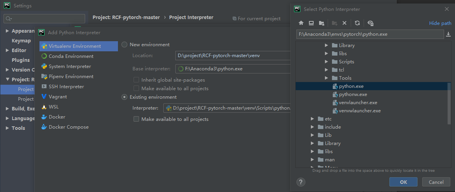455x192 pixels.
Task: Click the path history download-arrow icon
Action: coord(448,35)
